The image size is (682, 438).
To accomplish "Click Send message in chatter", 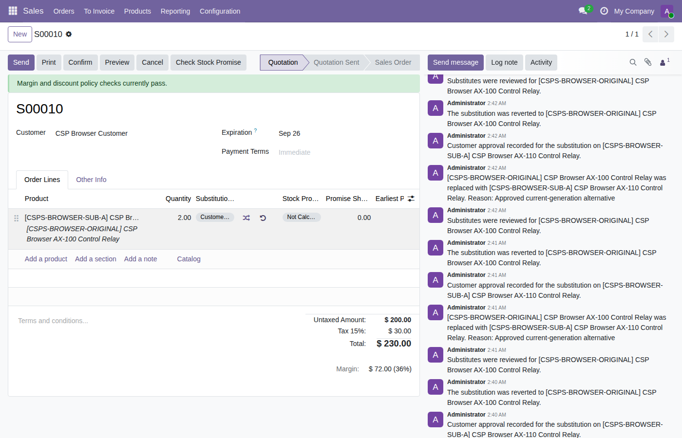I will pos(455,62).
